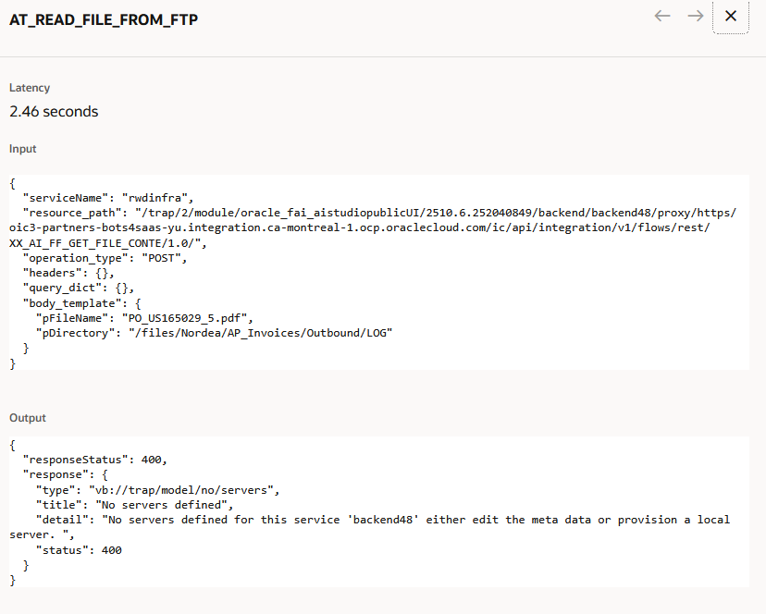Click the Input section label

tap(22, 149)
